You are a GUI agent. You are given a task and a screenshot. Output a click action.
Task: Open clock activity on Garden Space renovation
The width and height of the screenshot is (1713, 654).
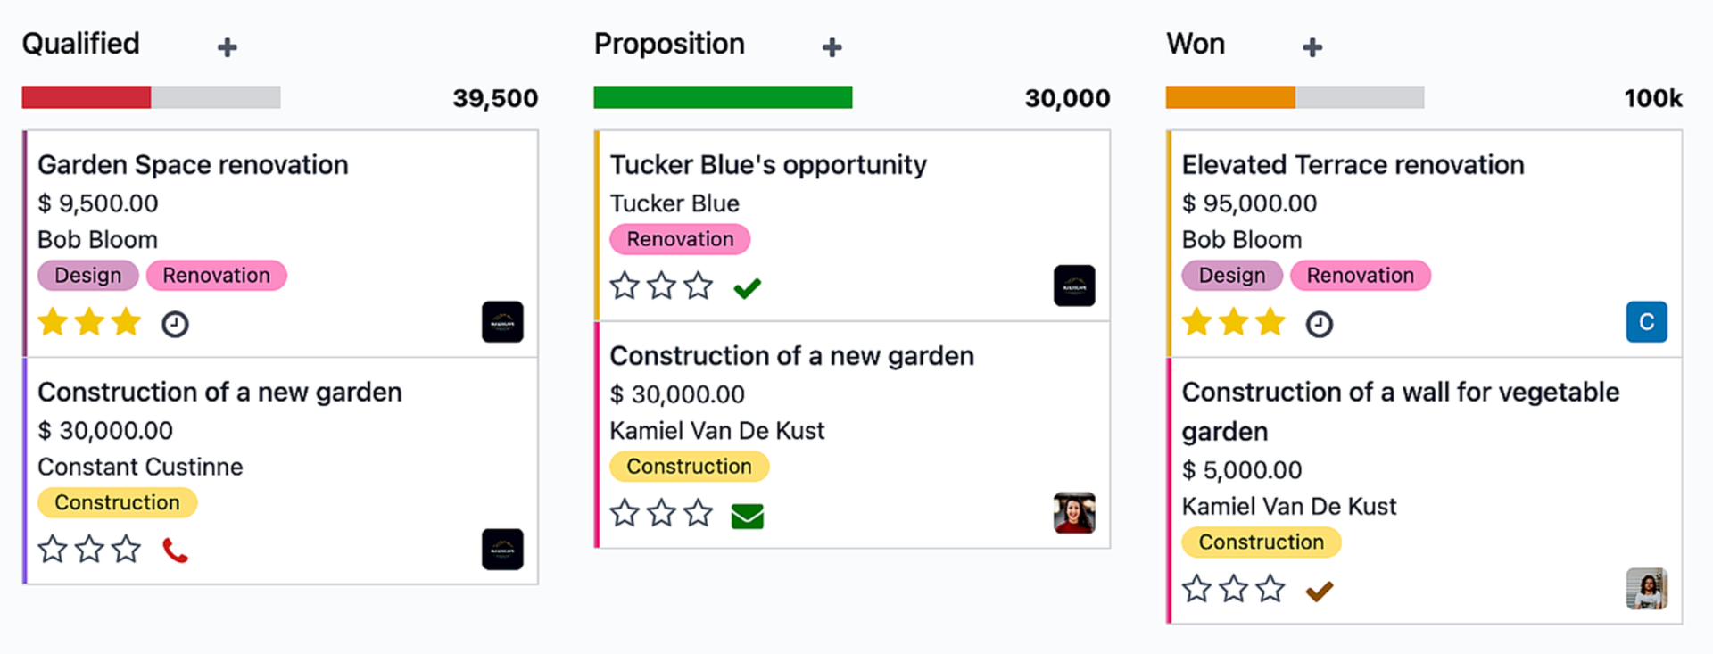(x=175, y=324)
